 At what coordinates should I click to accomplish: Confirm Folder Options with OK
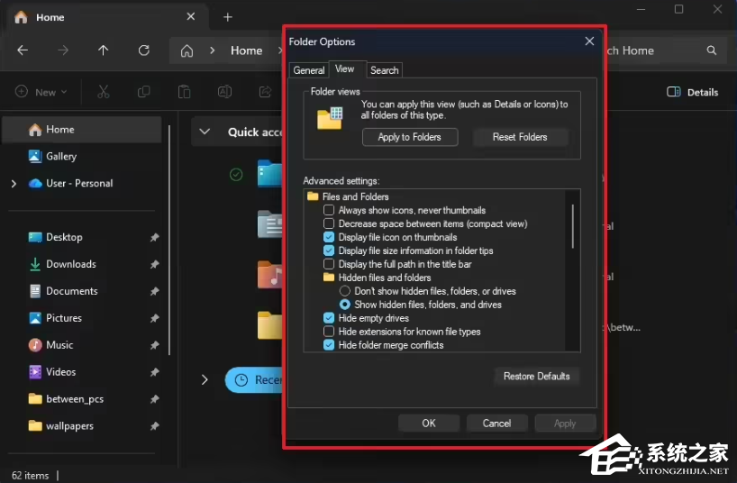(x=429, y=424)
